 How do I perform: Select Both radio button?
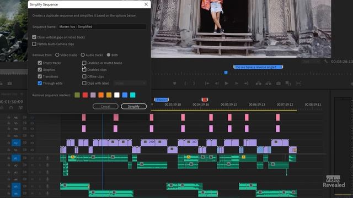tap(109, 55)
